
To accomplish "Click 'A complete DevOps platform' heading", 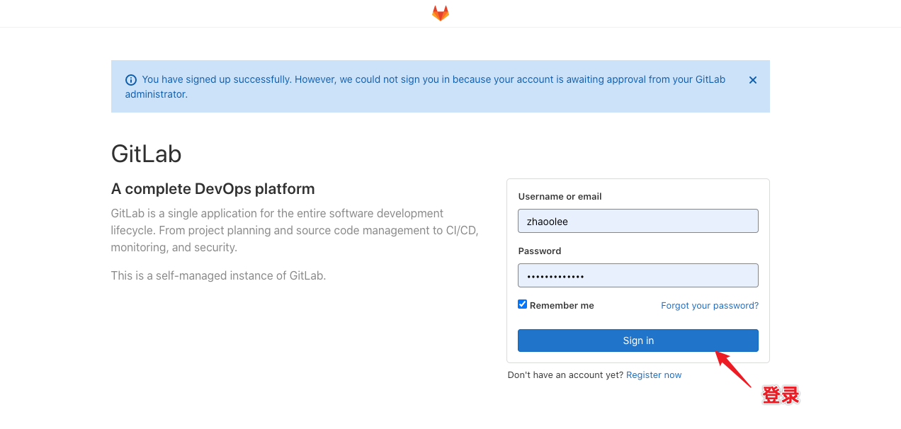I will [x=213, y=189].
